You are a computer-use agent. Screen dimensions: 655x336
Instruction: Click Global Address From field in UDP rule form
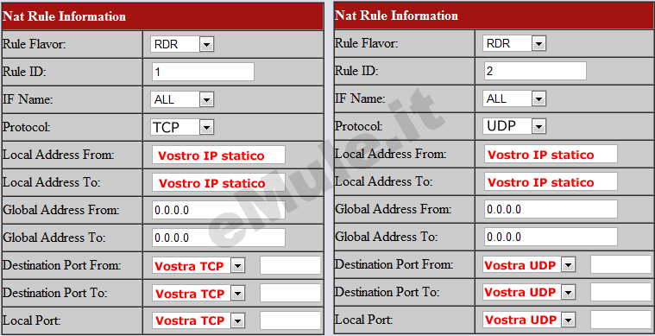pyautogui.click(x=551, y=209)
